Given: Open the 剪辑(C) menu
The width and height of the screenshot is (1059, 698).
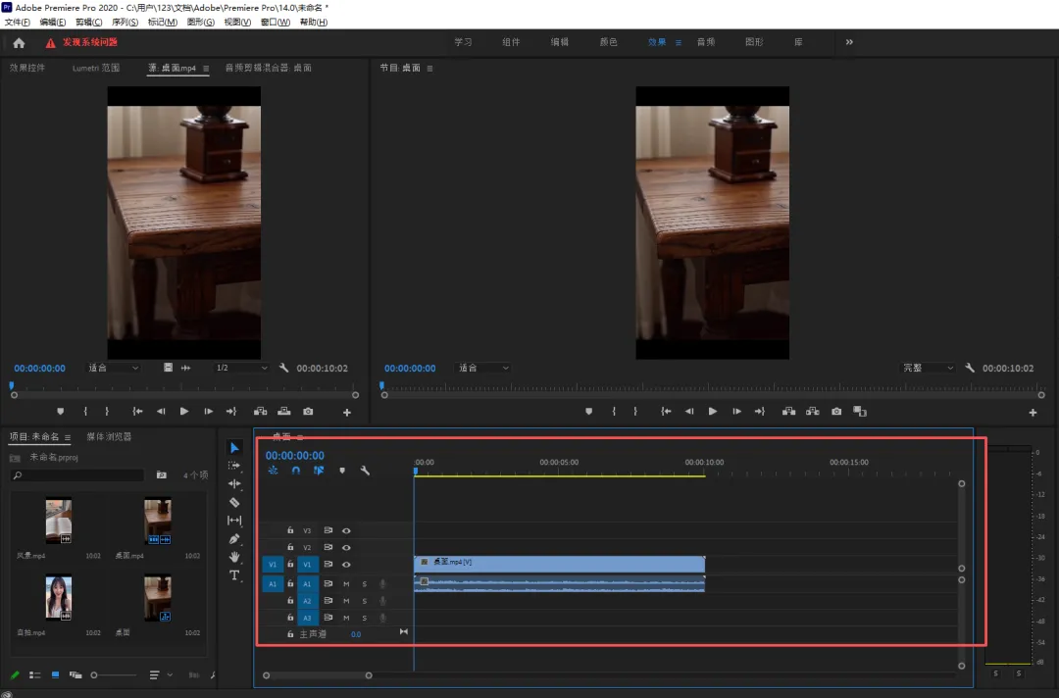Looking at the screenshot, I should (x=89, y=22).
